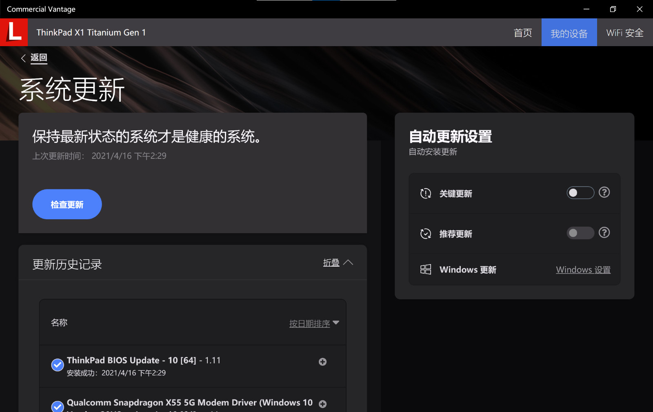Image resolution: width=653 pixels, height=412 pixels.
Task: Click the checkmark icon for Qualcomm Snapdragon driver
Action: click(58, 406)
